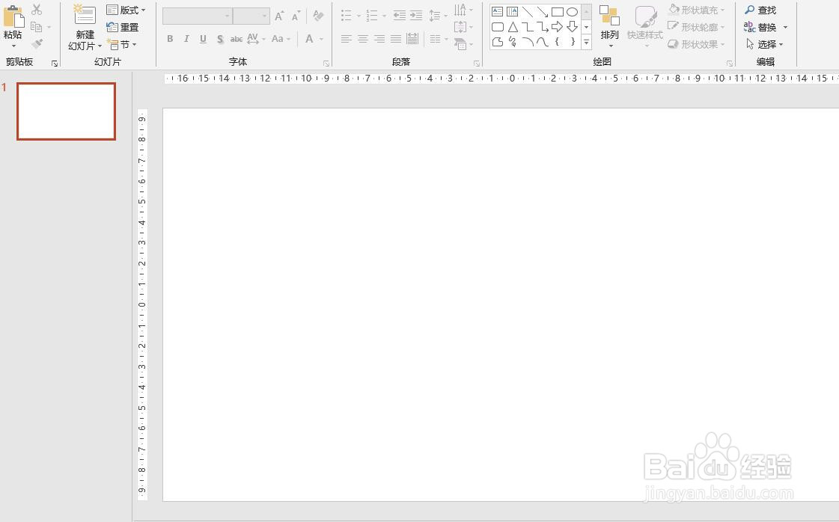
Task: Toggle Italic formatting
Action: click(x=186, y=38)
